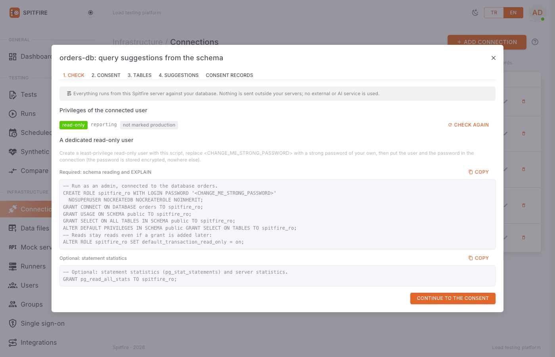Click Check Again to recheck privileges
Screen dimensions: 555x357
pos(469,125)
